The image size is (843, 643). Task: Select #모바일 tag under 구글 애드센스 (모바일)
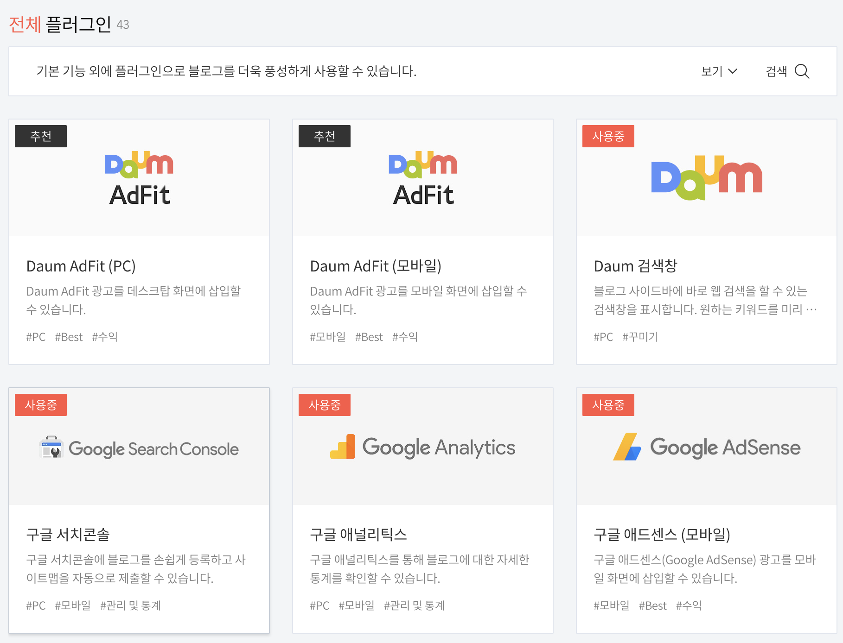pos(612,605)
